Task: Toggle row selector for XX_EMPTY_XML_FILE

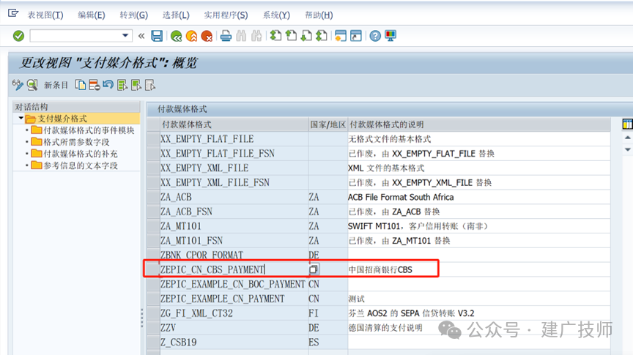Action: (153, 168)
